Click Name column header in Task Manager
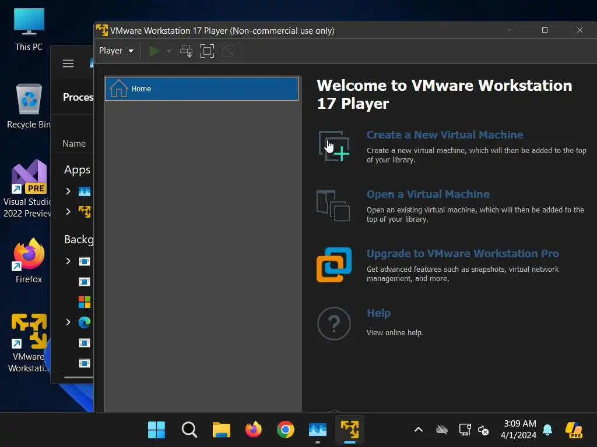Screen dimensions: 597x447 pyautogui.click(x=74, y=144)
